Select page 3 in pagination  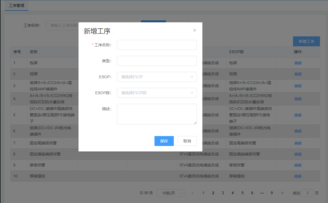pyautogui.click(x=223, y=193)
